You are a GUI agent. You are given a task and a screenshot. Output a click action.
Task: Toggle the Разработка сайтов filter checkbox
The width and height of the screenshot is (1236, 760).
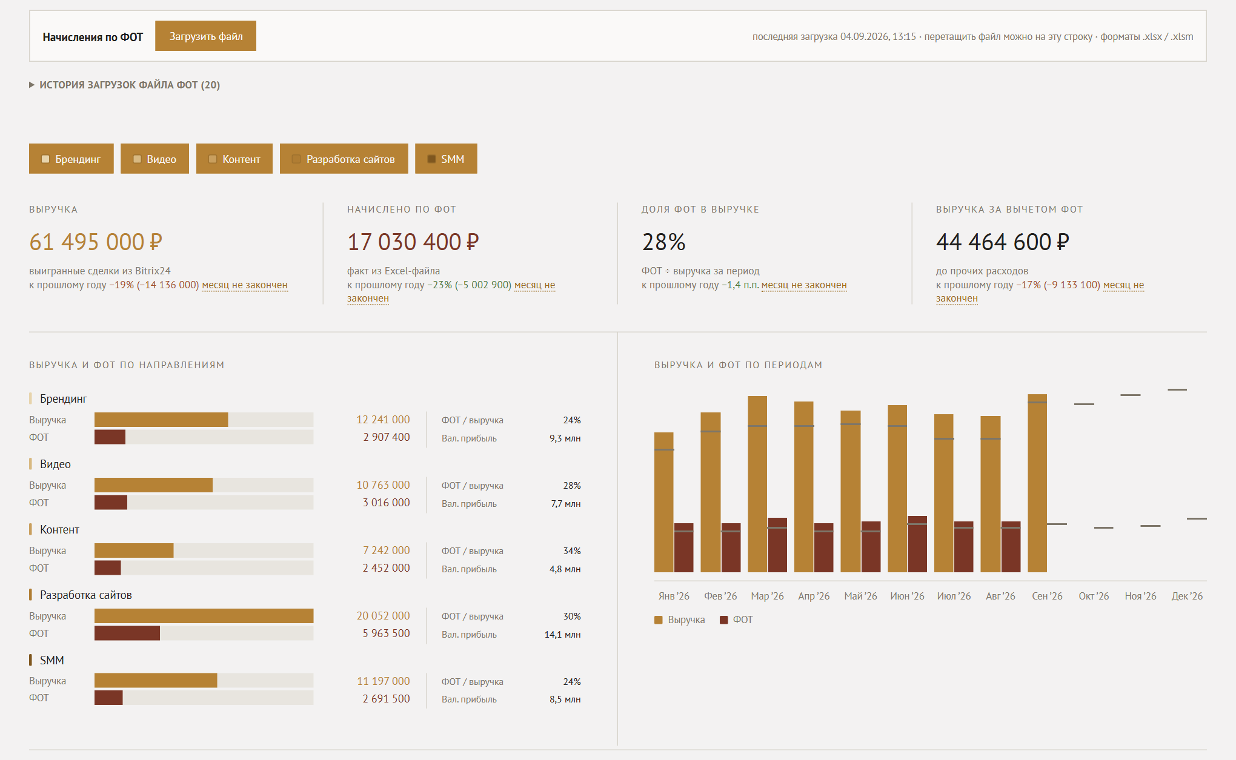pos(296,159)
